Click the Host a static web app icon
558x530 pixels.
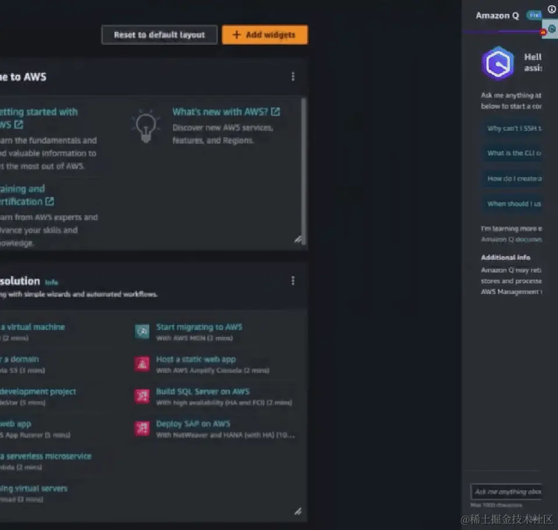pyautogui.click(x=142, y=364)
